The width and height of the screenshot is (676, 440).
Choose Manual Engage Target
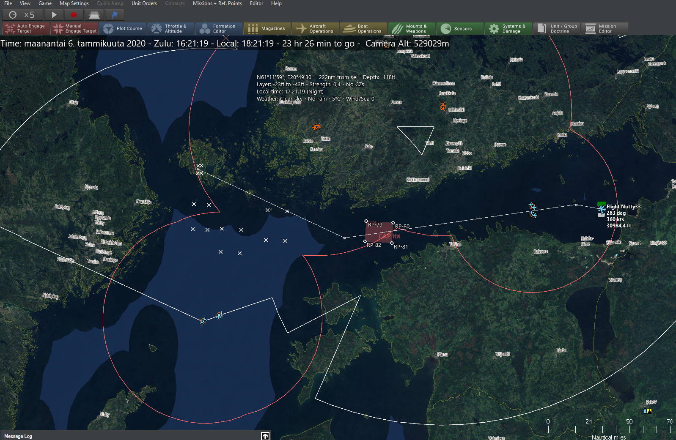coord(74,29)
